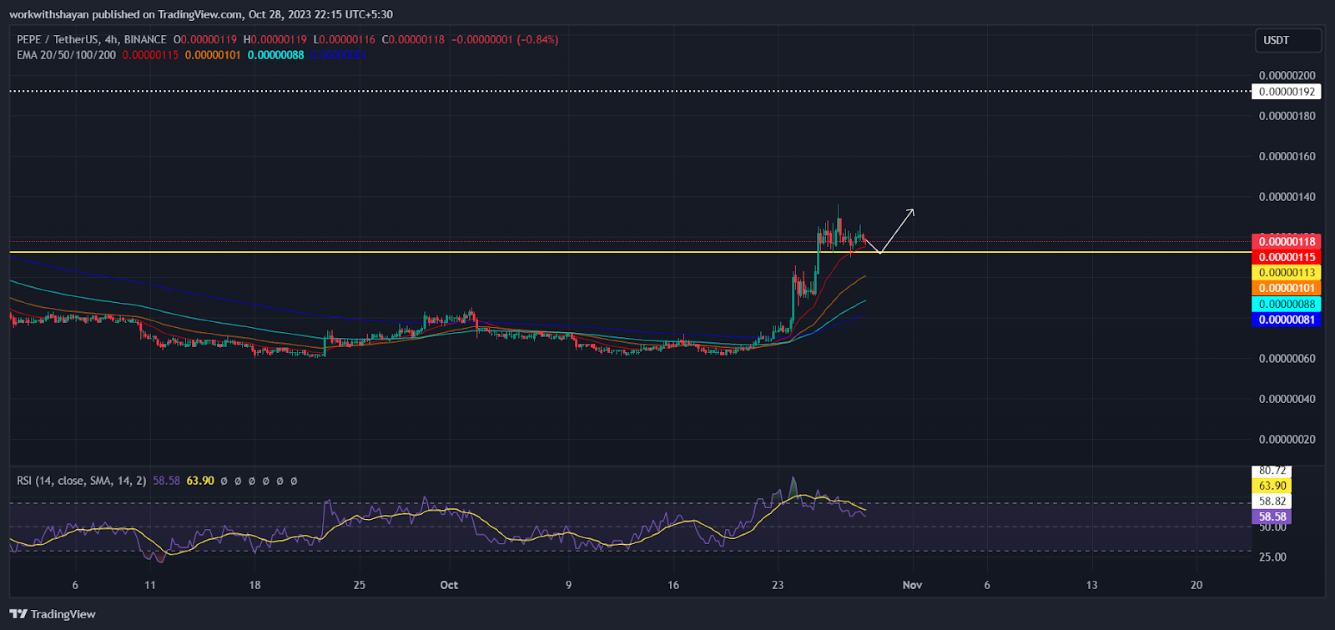Click the white 0.00000192 price label

coord(1286,92)
